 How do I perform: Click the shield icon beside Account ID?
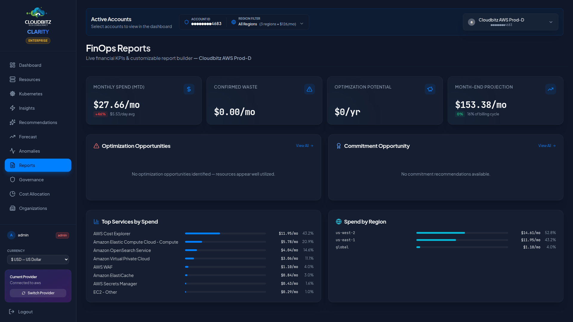click(x=187, y=22)
